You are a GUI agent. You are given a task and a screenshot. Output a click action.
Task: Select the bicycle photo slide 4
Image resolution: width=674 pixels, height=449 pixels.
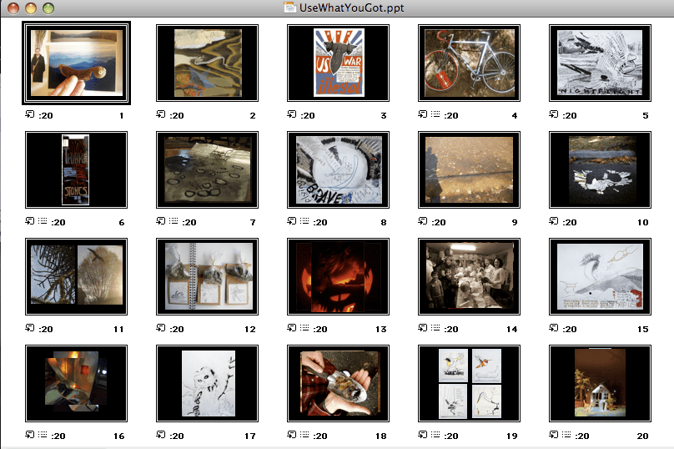[469, 63]
